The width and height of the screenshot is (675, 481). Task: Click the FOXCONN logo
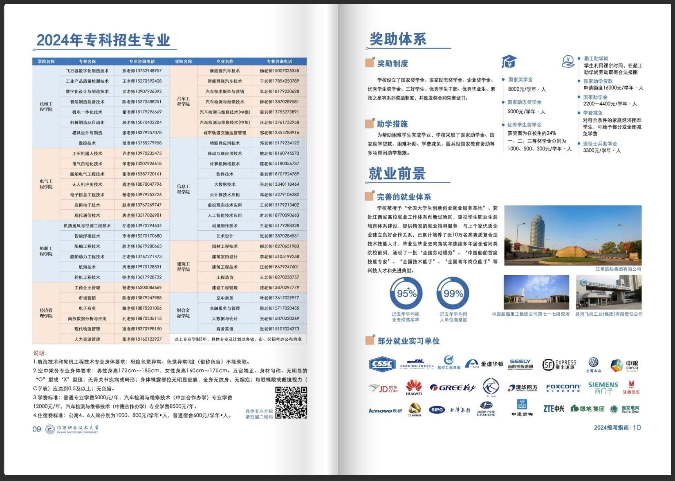coord(563,388)
